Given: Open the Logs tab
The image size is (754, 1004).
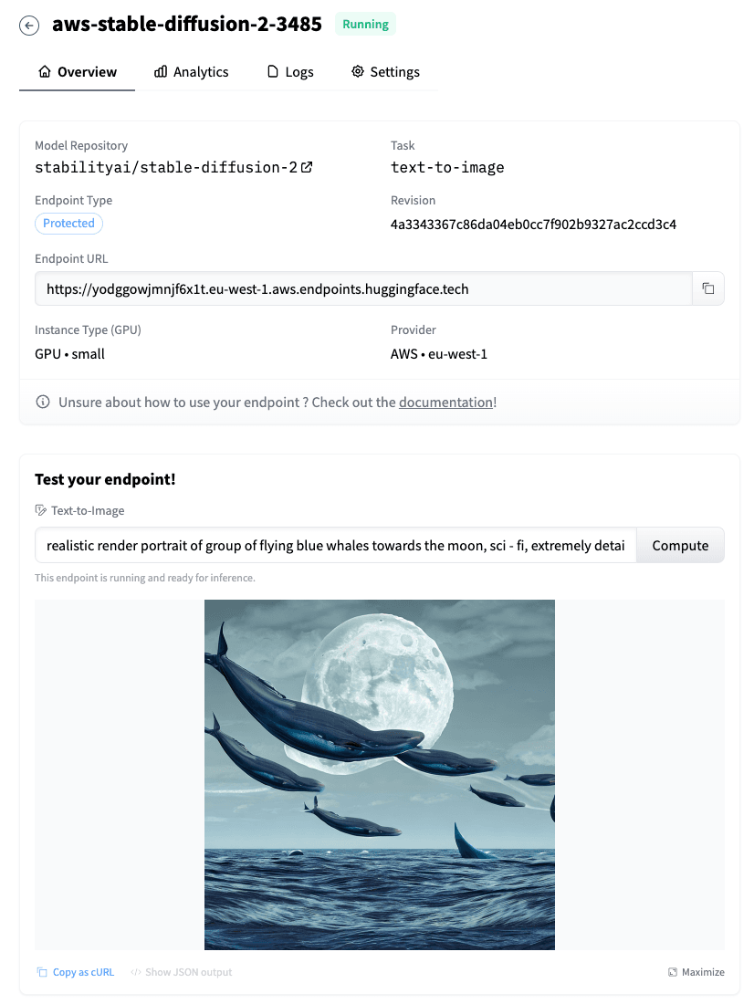Looking at the screenshot, I should 290,72.
